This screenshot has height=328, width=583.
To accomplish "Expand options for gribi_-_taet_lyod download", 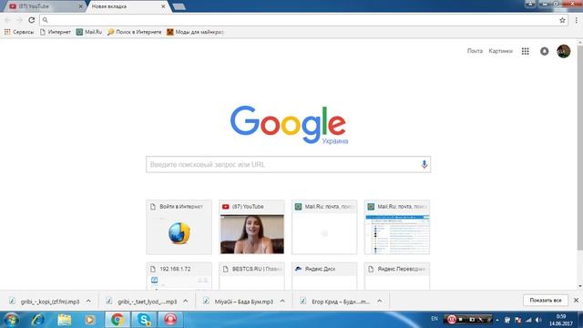I will coord(186,302).
